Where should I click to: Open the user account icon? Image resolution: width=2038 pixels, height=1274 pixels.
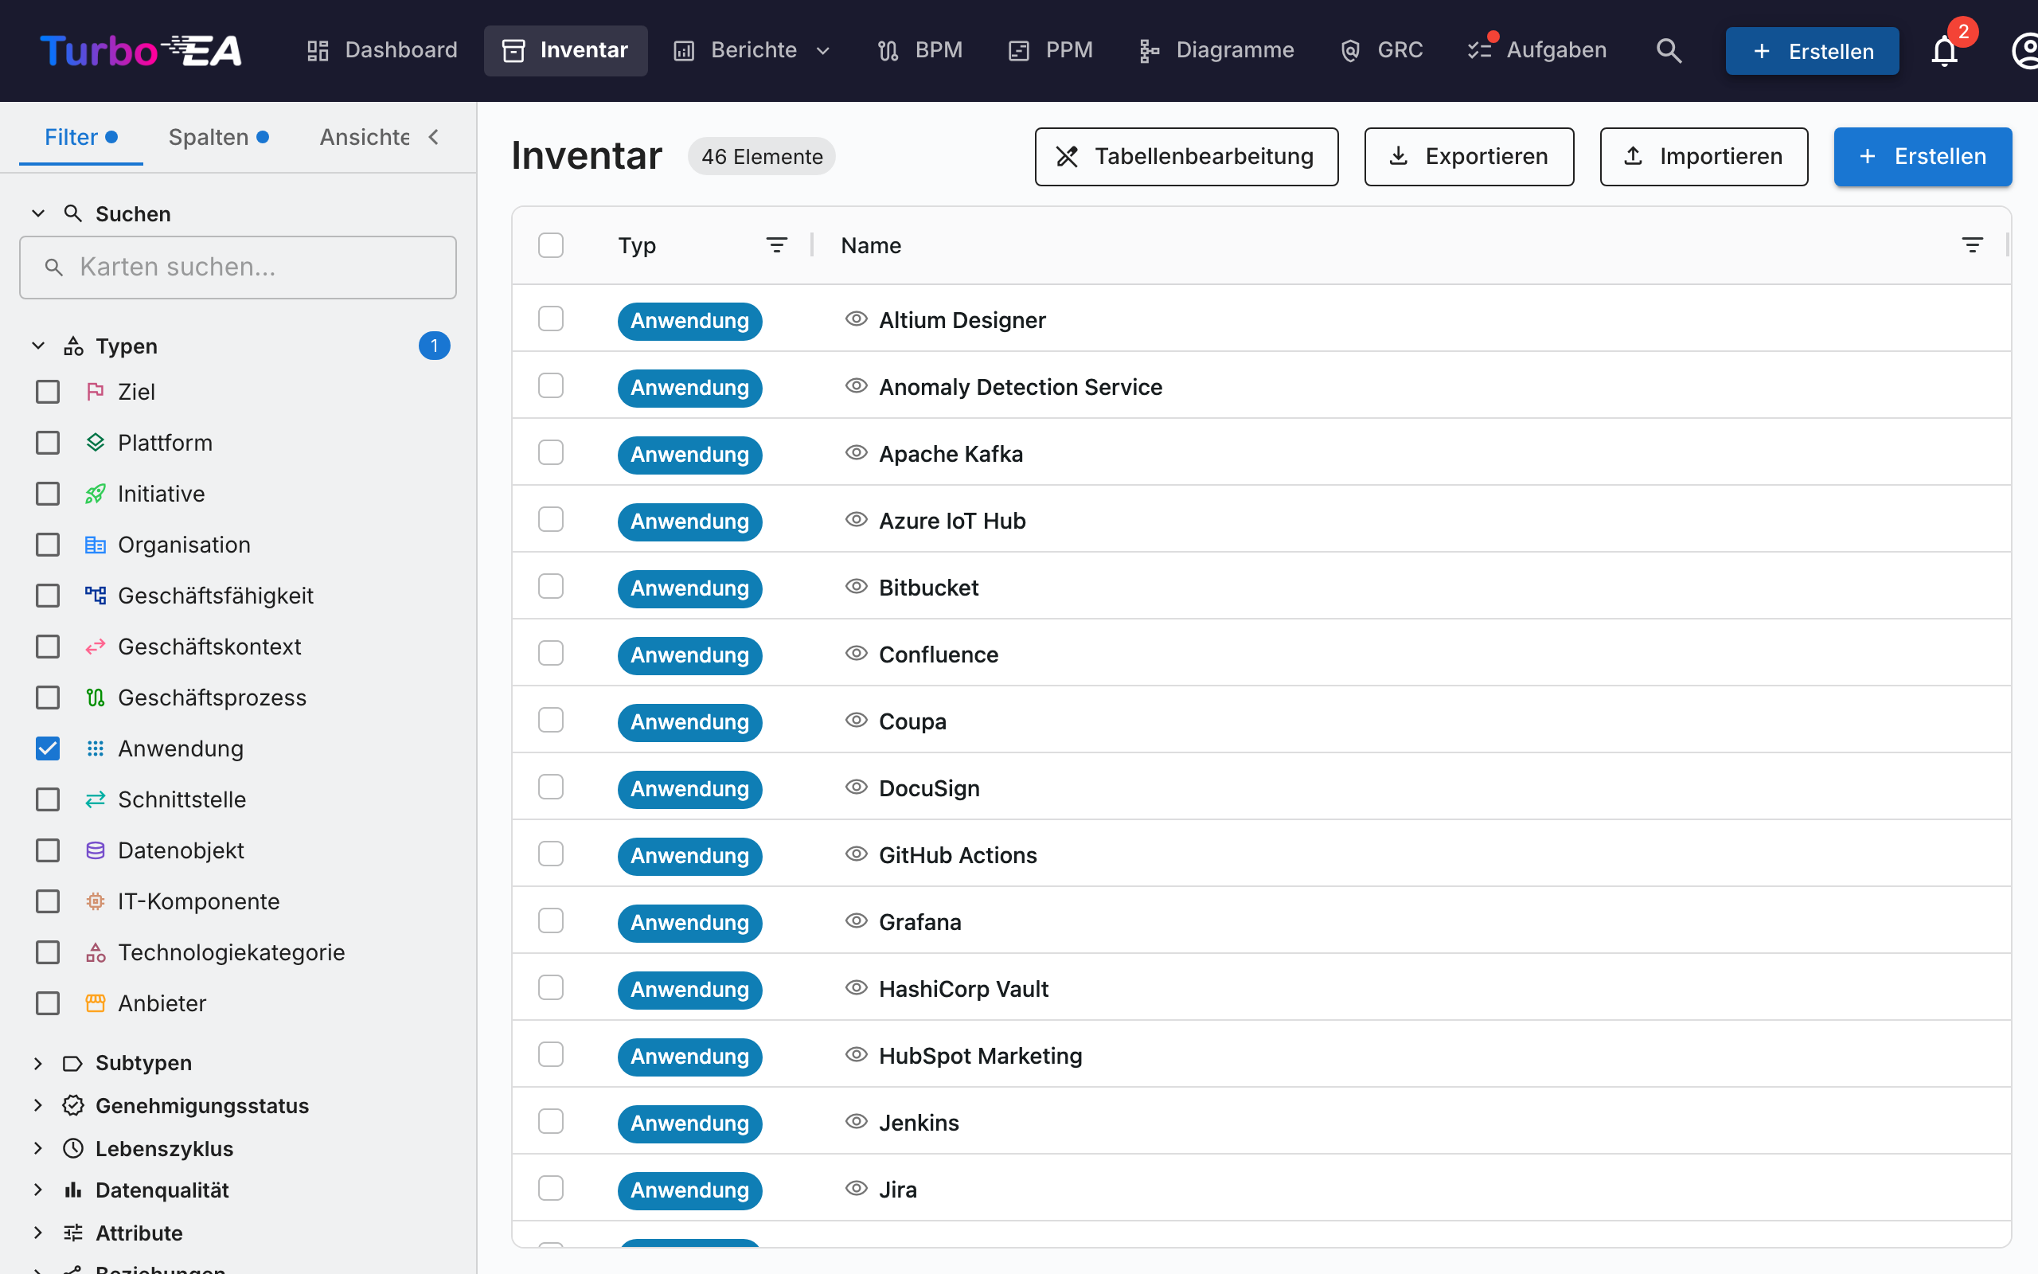pos(2025,50)
